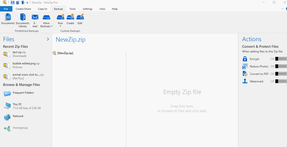Enable the Watermark switch

coord(281,81)
